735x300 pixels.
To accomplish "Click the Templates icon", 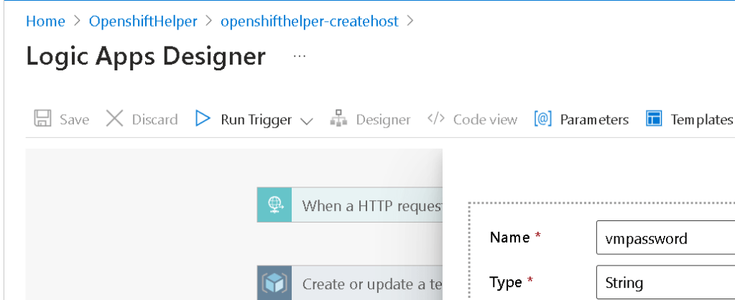I will [x=653, y=119].
